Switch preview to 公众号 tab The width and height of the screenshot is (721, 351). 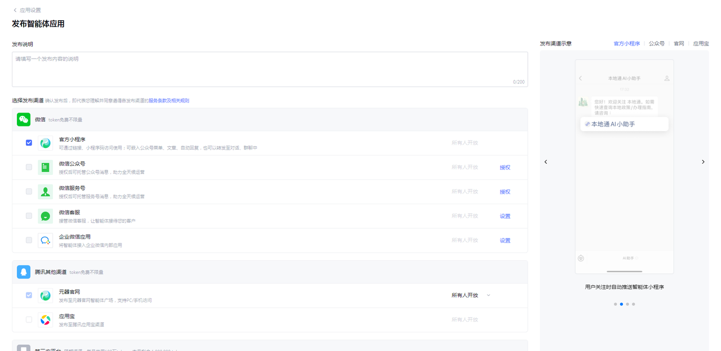(656, 43)
